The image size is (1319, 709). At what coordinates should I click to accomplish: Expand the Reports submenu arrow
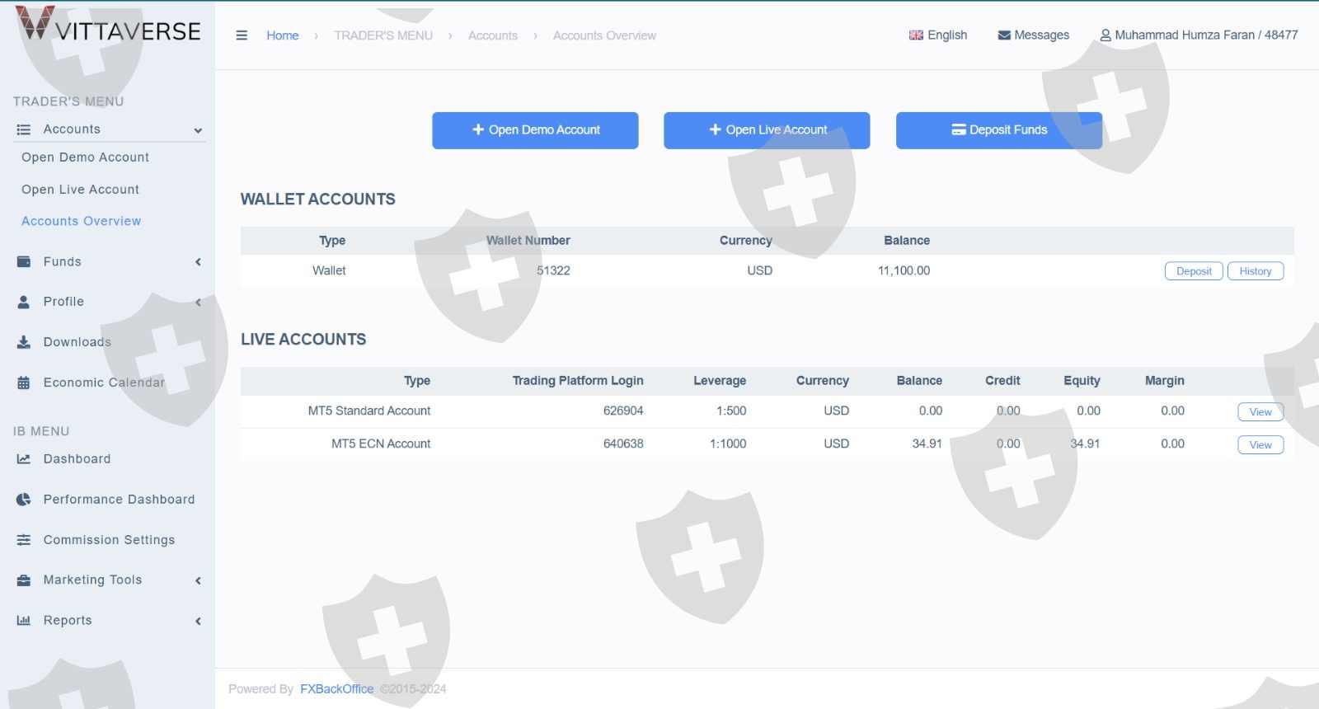pyautogui.click(x=198, y=622)
